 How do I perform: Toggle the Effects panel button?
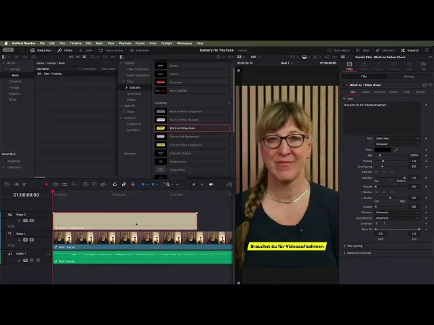[x=65, y=50]
